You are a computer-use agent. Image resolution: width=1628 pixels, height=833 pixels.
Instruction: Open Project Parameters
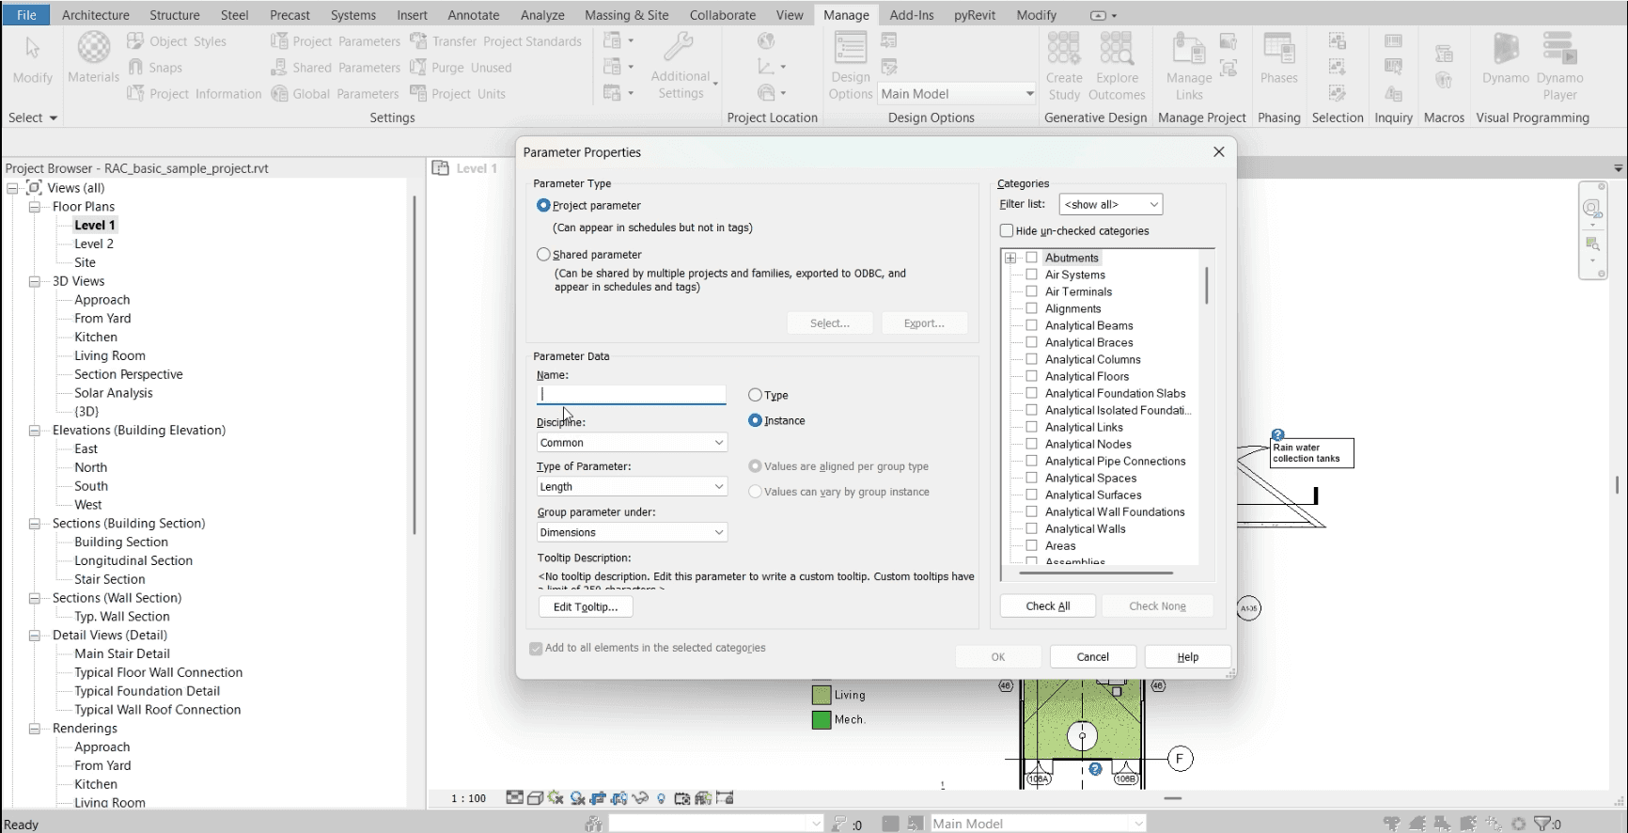pyautogui.click(x=336, y=41)
